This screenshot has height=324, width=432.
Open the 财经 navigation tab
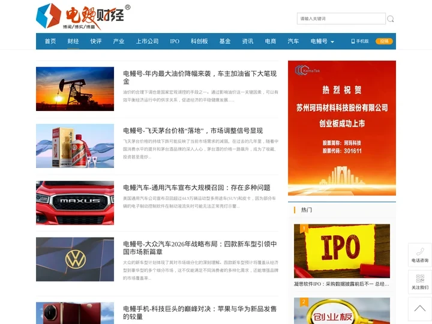[73, 41]
